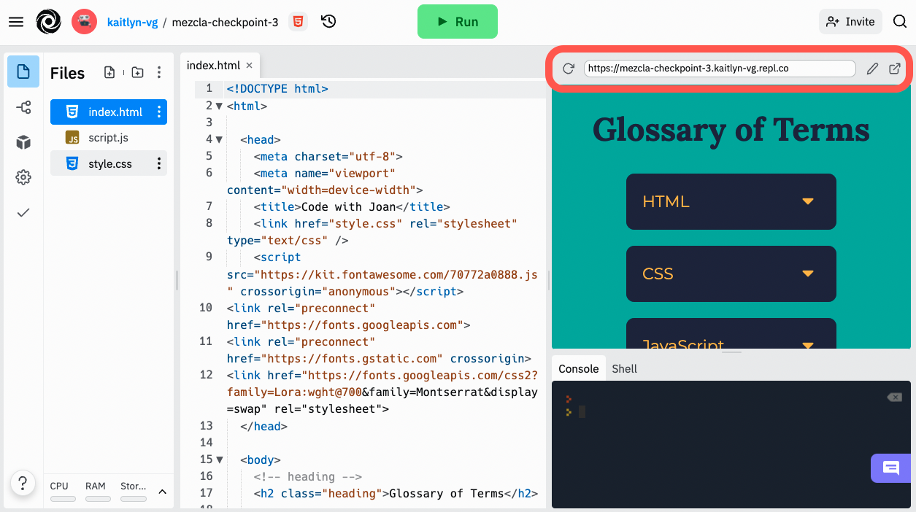Screen dimensions: 916x512
Task: Refresh the webview preview
Action: [x=569, y=69]
